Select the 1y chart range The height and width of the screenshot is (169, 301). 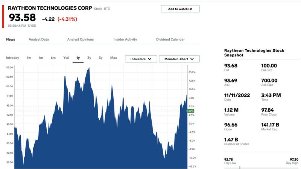click(x=78, y=58)
